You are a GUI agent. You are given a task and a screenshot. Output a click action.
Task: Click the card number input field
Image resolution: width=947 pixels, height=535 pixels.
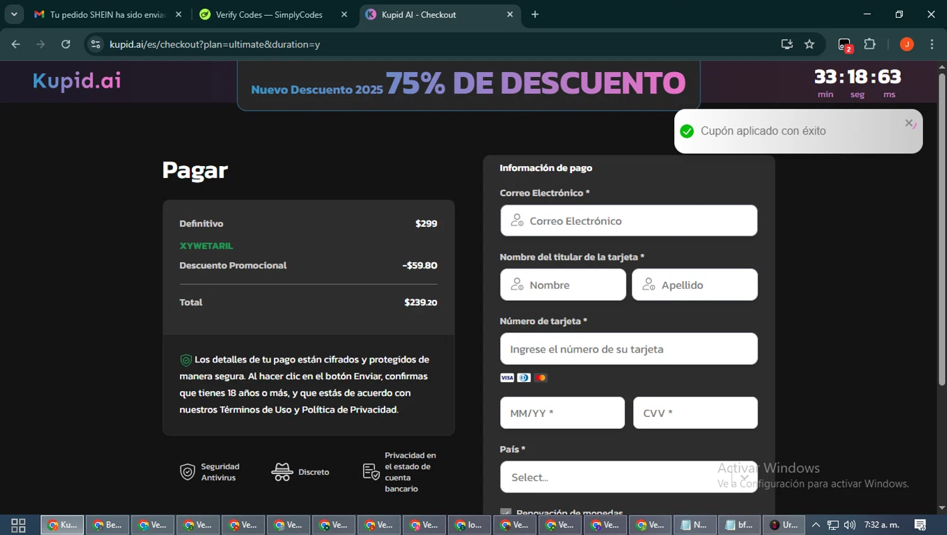pos(629,349)
